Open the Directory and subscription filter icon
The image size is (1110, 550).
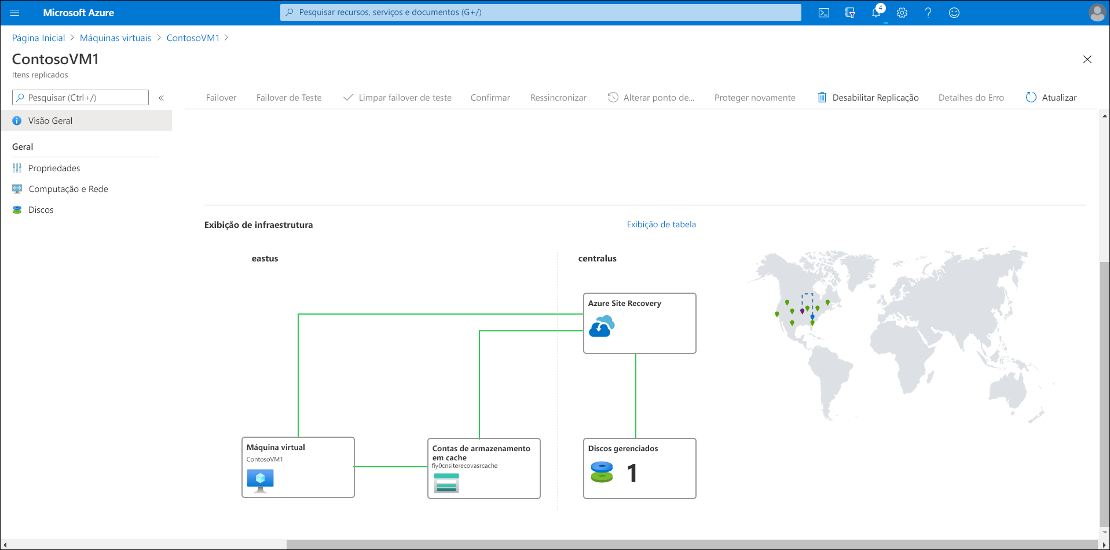850,13
